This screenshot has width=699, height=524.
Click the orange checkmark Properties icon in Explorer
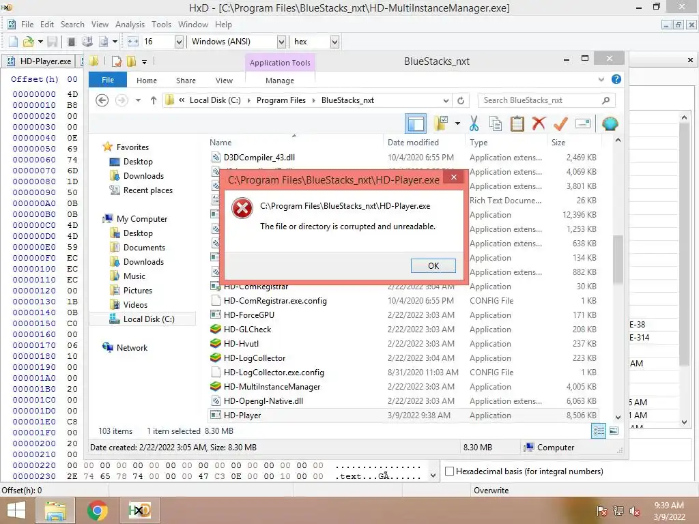pos(560,123)
